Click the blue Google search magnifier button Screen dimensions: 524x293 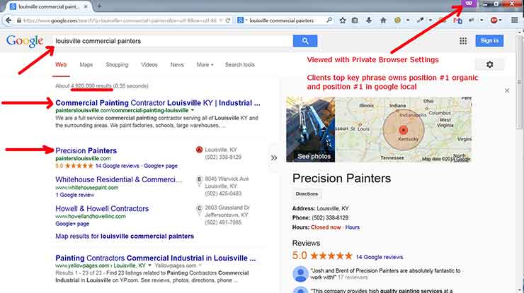[304, 41]
